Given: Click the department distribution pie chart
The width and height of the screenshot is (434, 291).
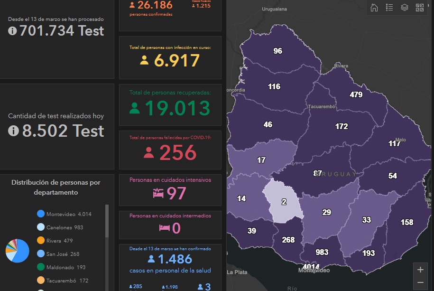Looking at the screenshot, I should click(x=17, y=251).
